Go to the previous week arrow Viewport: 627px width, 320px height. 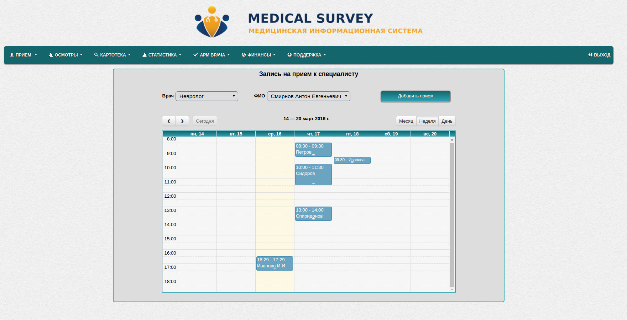pyautogui.click(x=169, y=121)
